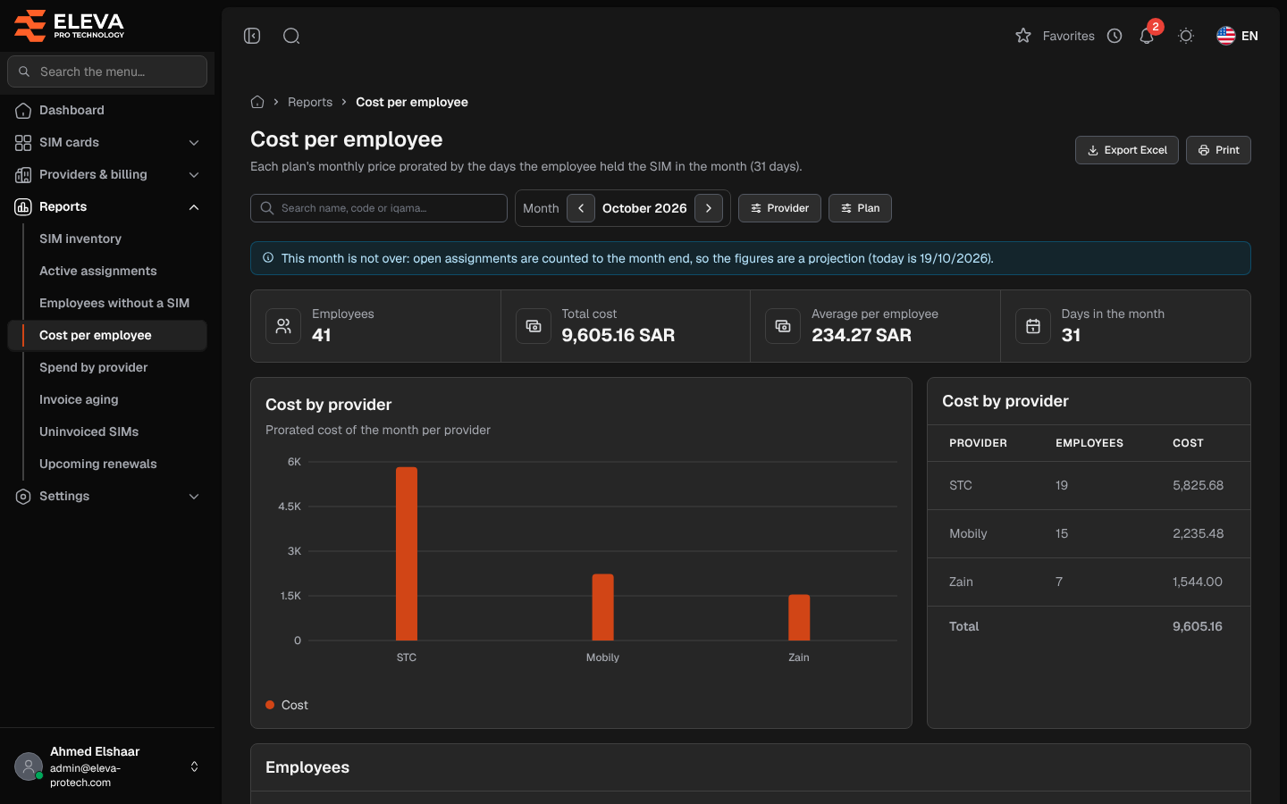This screenshot has width=1287, height=804.
Task: Focus the Search the menu field
Action: click(x=107, y=71)
